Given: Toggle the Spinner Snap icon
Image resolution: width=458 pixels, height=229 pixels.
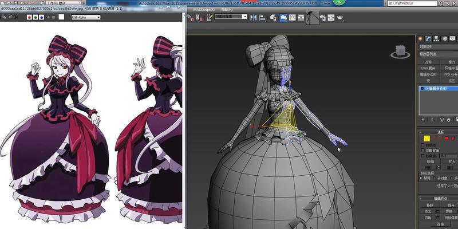Looking at the screenshot, I should 199,18.
